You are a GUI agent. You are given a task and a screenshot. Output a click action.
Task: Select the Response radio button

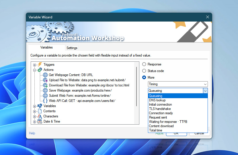[144, 64]
